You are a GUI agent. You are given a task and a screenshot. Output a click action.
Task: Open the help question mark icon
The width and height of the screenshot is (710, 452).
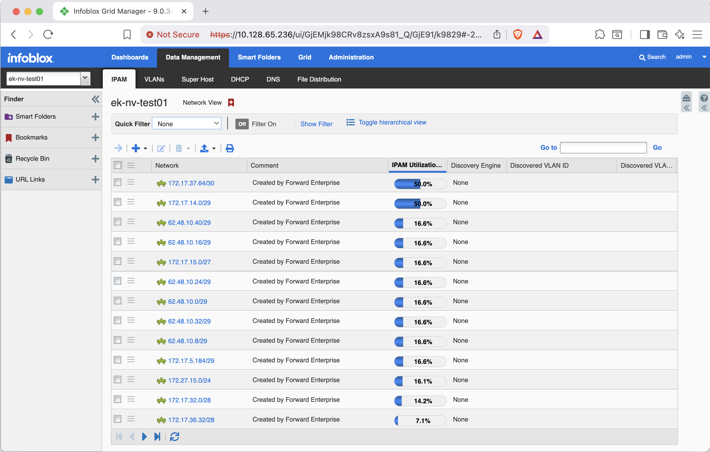(x=704, y=98)
